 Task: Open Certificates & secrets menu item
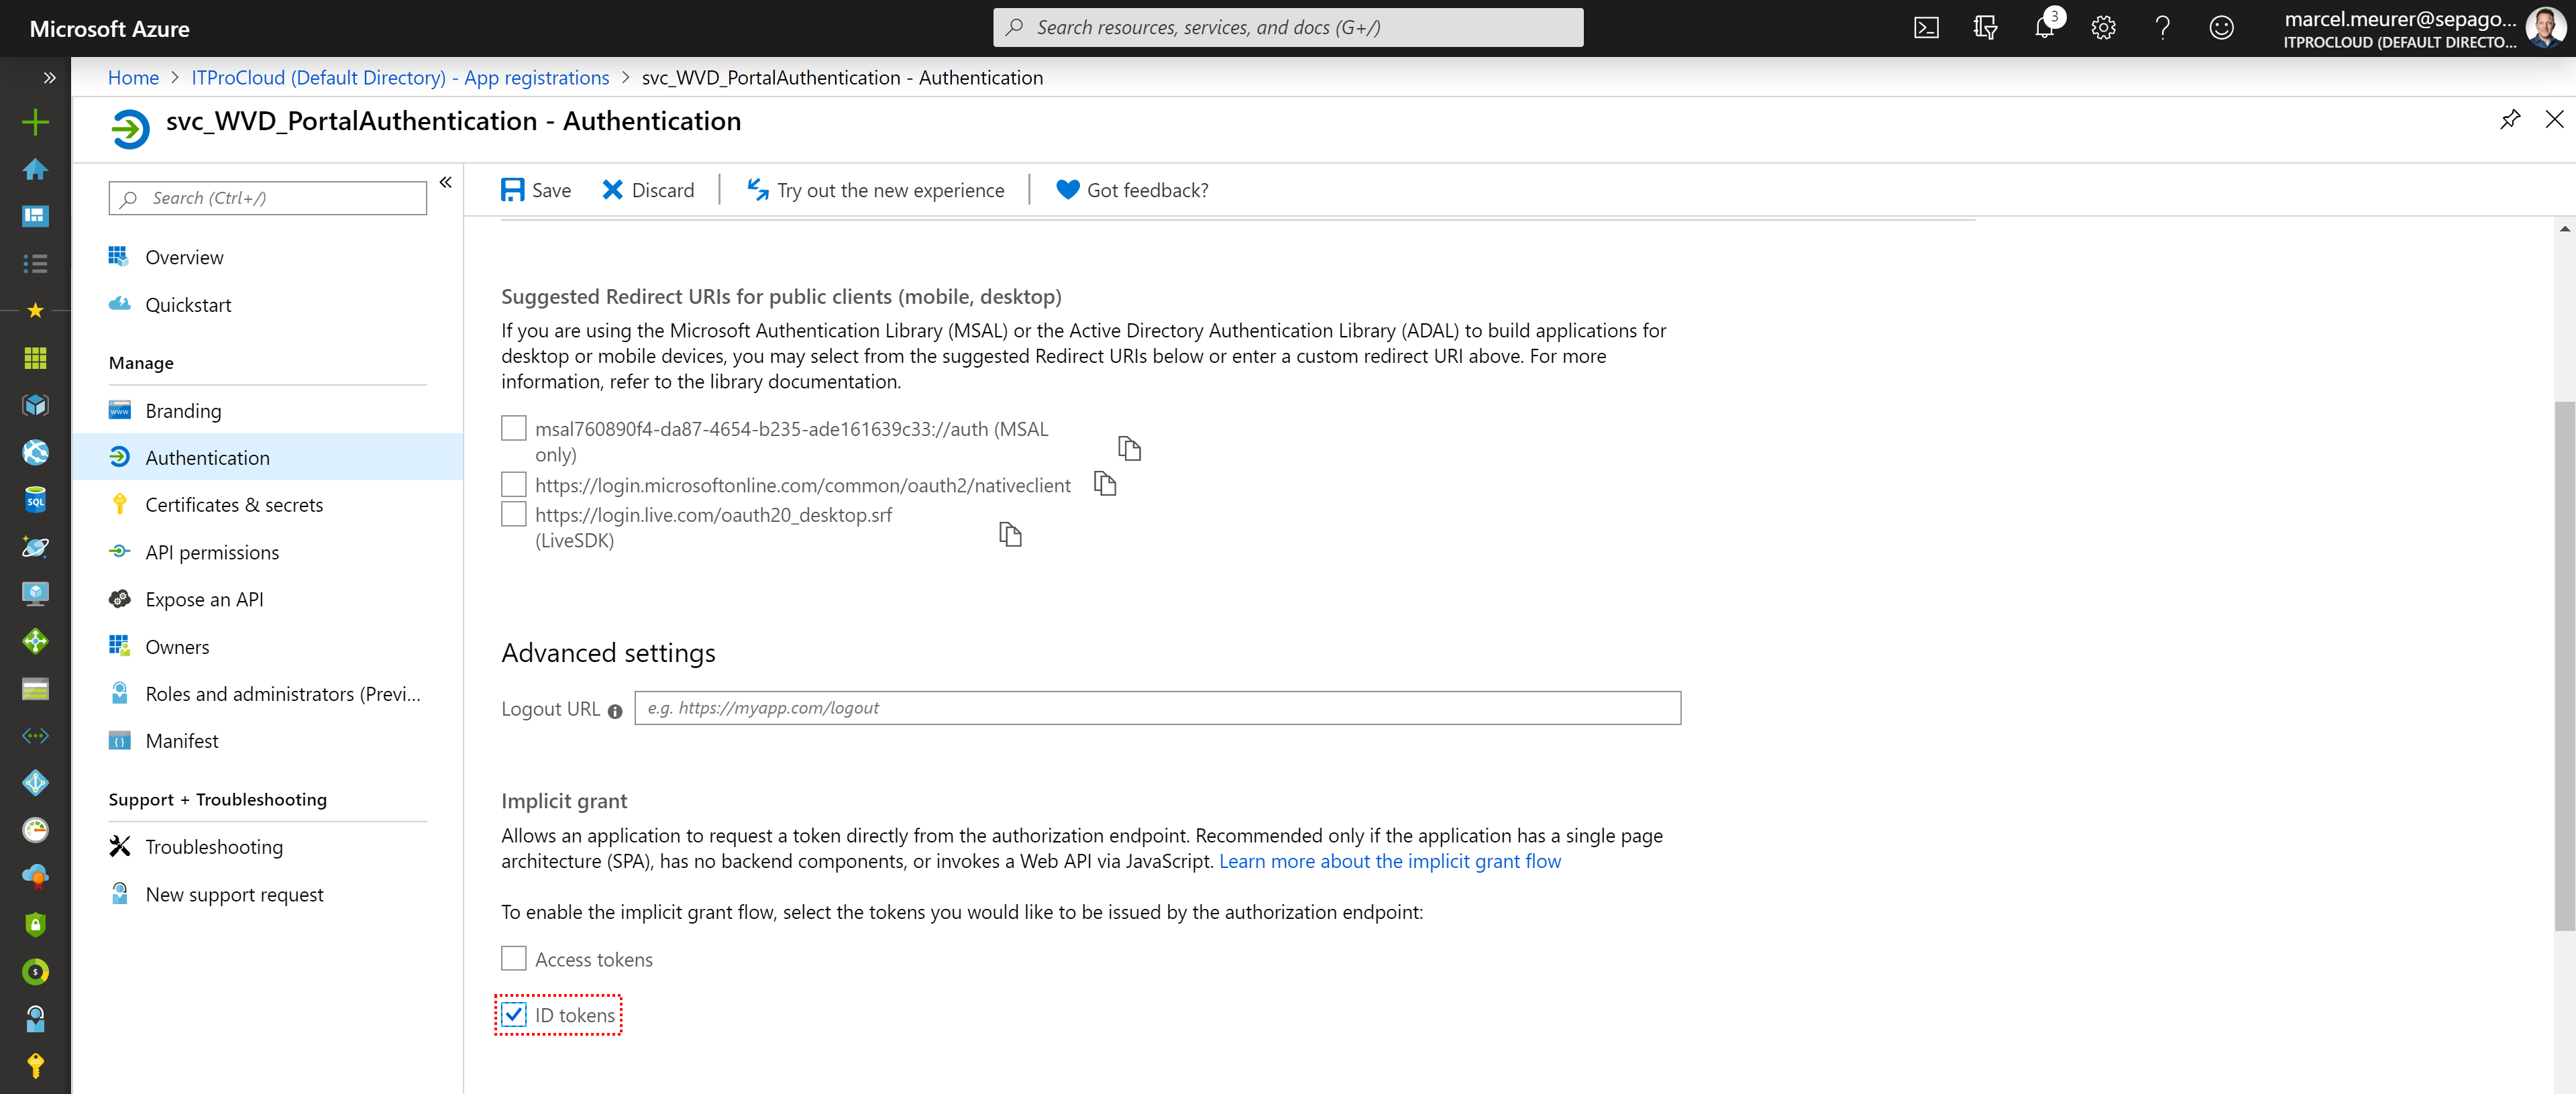point(234,505)
